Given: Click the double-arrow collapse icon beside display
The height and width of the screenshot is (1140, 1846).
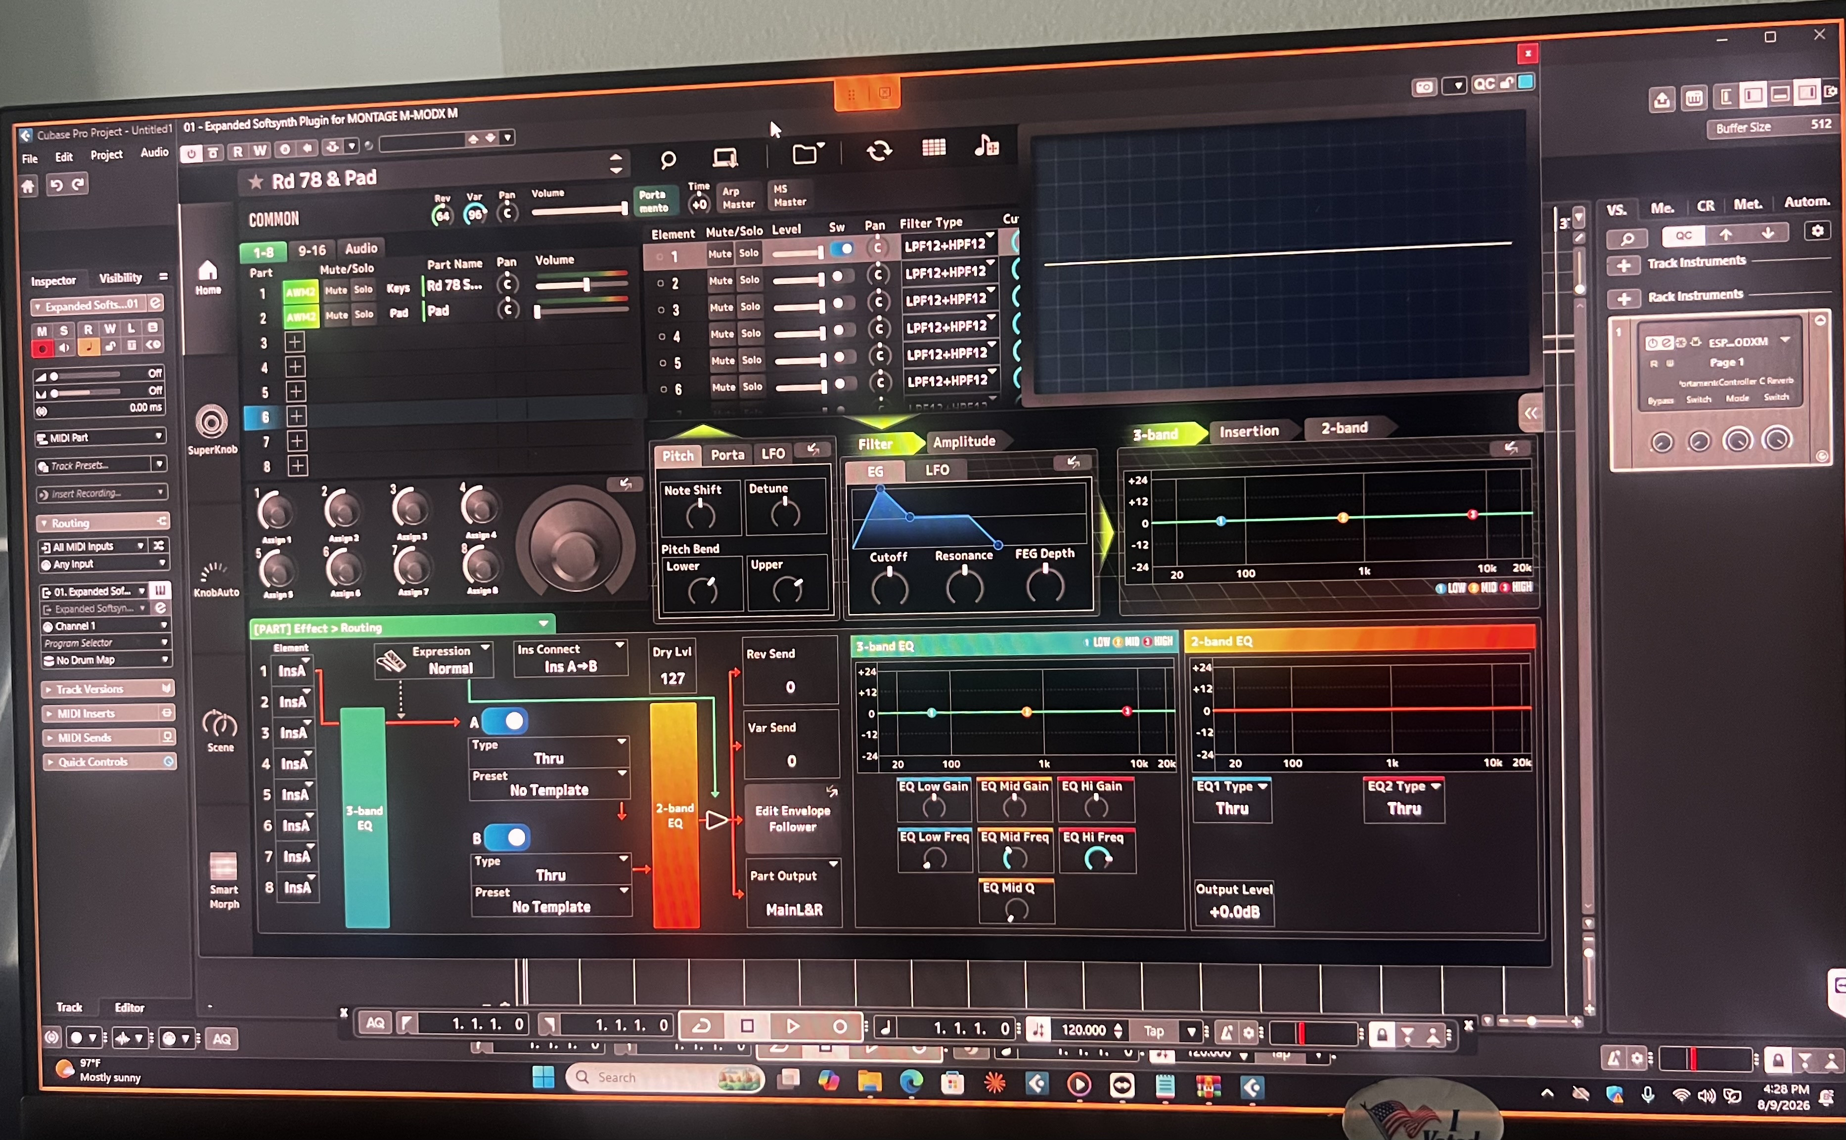Looking at the screenshot, I should 1530,413.
